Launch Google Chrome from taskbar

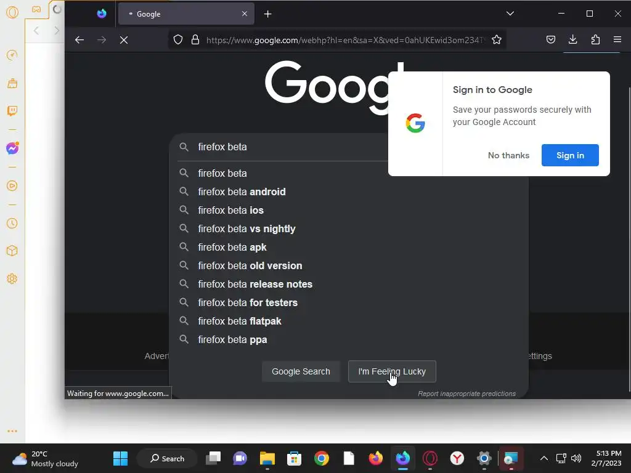tap(322, 458)
